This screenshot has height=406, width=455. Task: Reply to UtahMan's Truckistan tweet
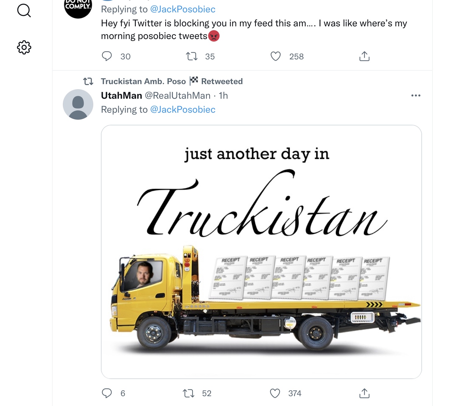click(107, 393)
